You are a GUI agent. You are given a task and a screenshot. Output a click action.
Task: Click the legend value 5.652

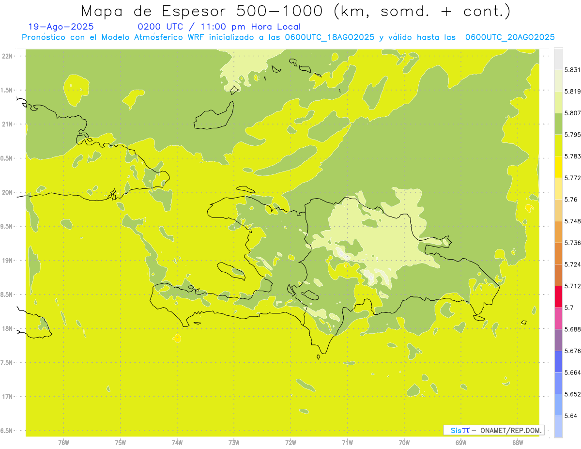tap(572, 394)
